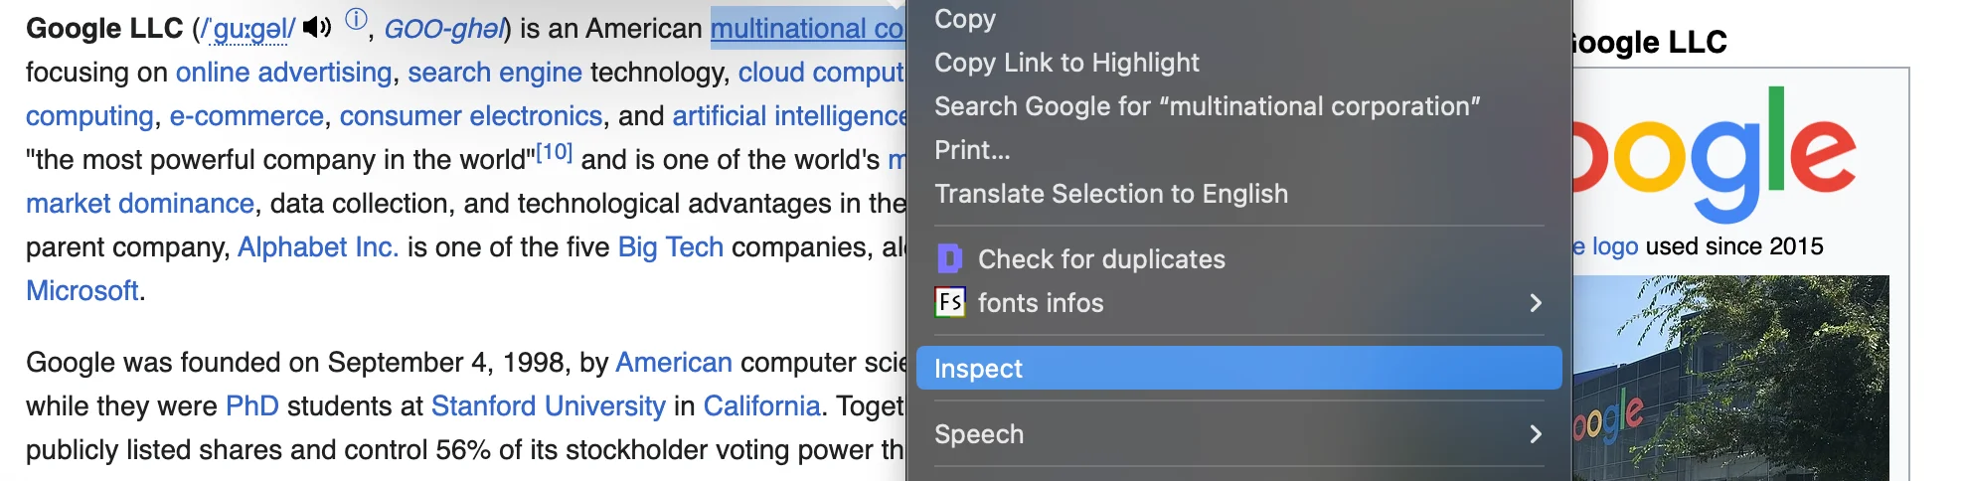
Task: Open the pronunciation info circle icon
Action: (x=356, y=19)
